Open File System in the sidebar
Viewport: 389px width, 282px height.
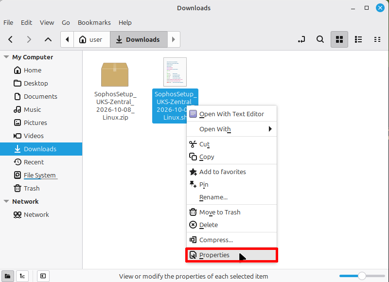pyautogui.click(x=41, y=175)
